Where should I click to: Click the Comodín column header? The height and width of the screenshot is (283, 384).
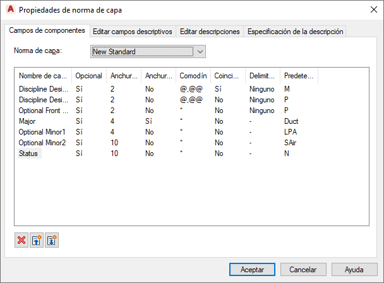click(192, 76)
